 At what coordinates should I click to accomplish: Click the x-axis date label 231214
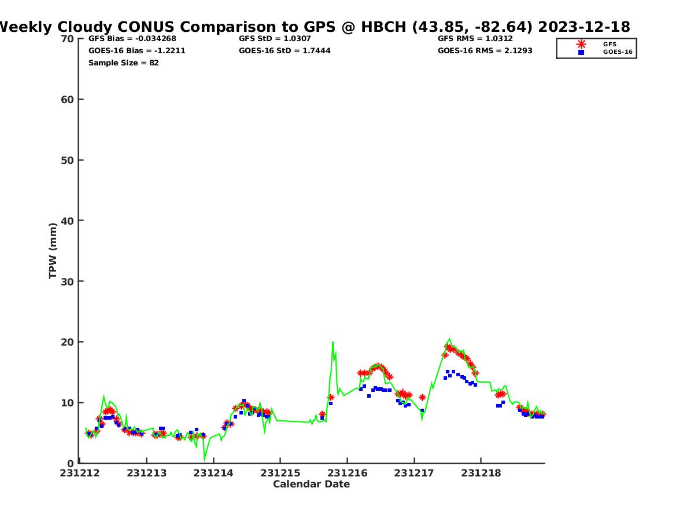(213, 473)
